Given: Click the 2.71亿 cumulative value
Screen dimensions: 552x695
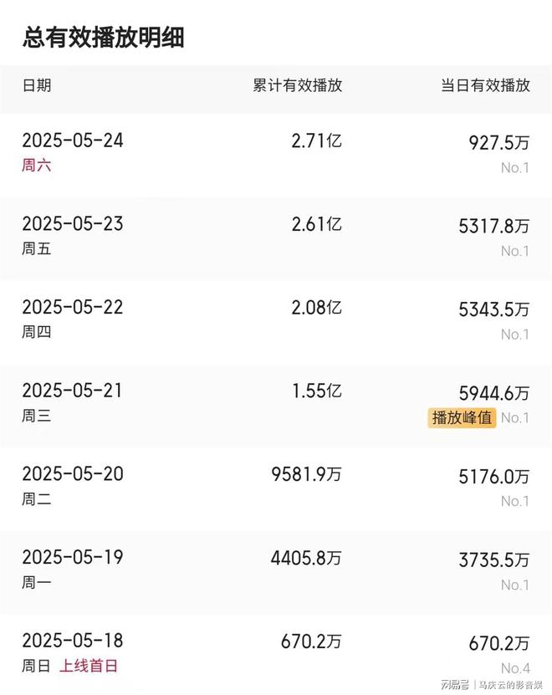Looking at the screenshot, I should point(316,141).
